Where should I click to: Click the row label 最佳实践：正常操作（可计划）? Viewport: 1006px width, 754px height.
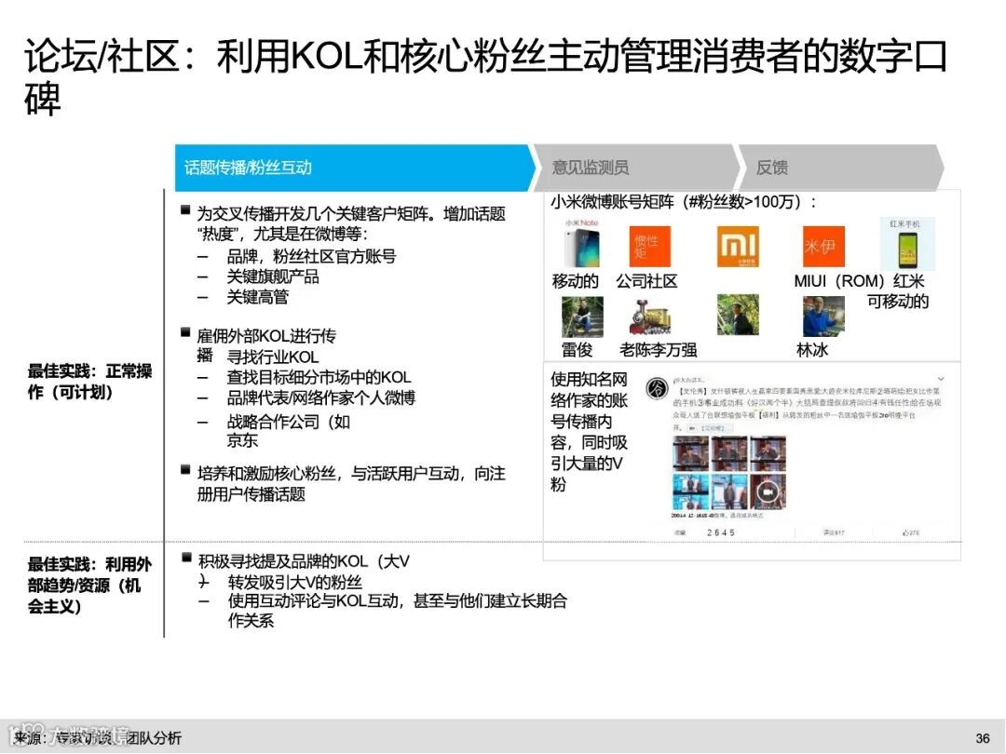point(89,382)
